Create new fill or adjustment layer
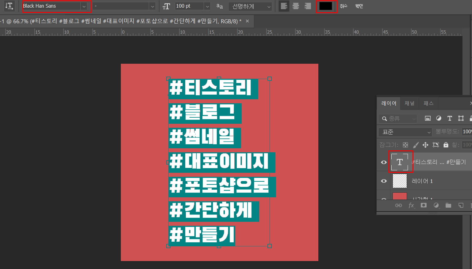 pyautogui.click(x=436, y=205)
